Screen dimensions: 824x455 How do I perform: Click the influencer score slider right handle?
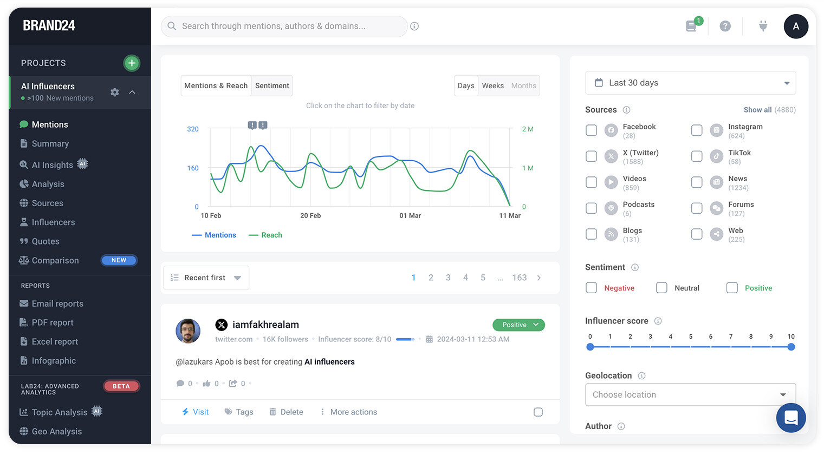point(791,347)
